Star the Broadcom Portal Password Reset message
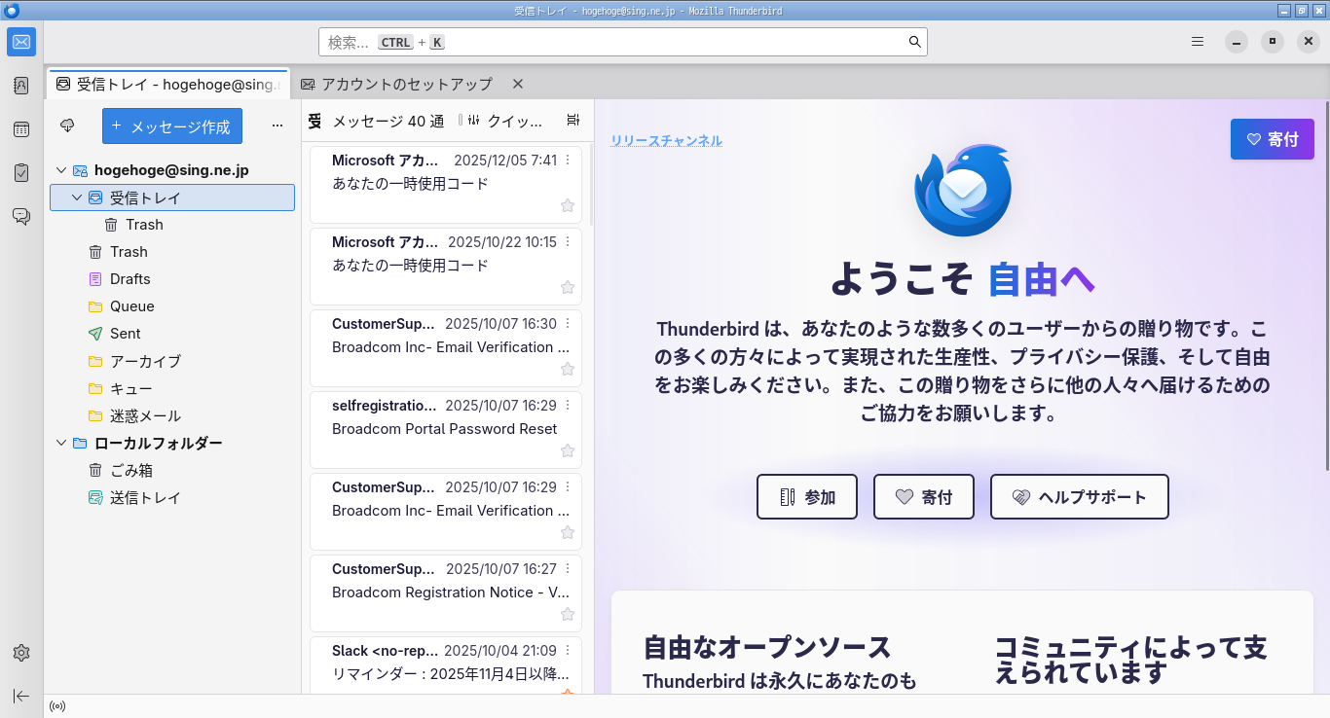The height and width of the screenshot is (718, 1330). (x=568, y=450)
